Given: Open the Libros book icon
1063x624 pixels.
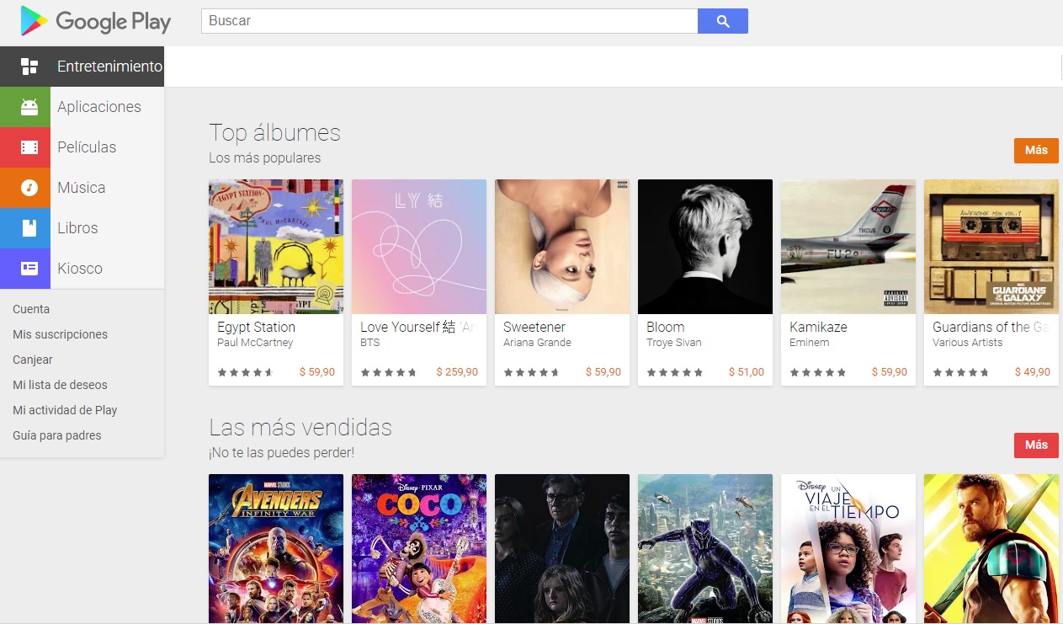Looking at the screenshot, I should pos(29,228).
